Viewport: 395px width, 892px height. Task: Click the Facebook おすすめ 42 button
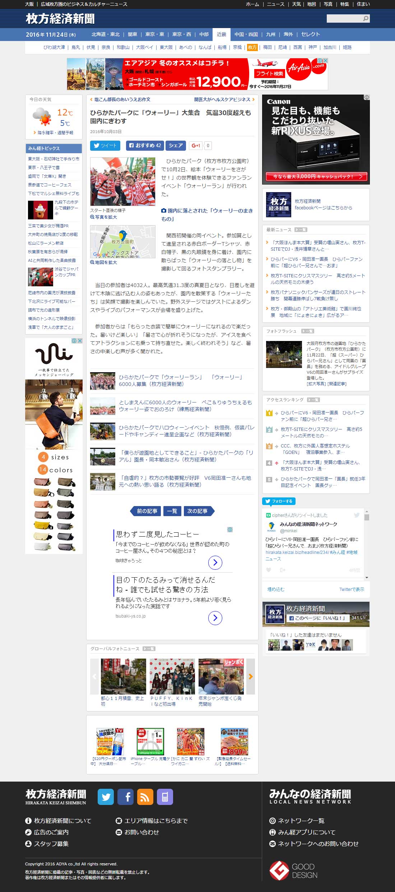pos(145,146)
